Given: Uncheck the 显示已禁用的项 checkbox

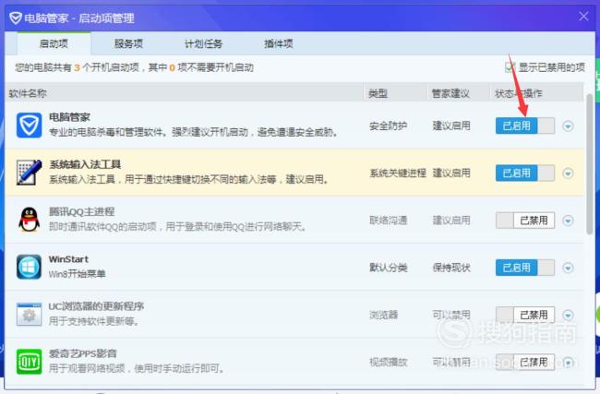Looking at the screenshot, I should click(x=510, y=67).
